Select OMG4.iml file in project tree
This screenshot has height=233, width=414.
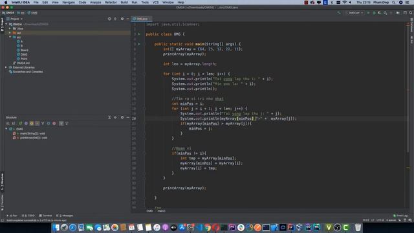tap(21, 63)
